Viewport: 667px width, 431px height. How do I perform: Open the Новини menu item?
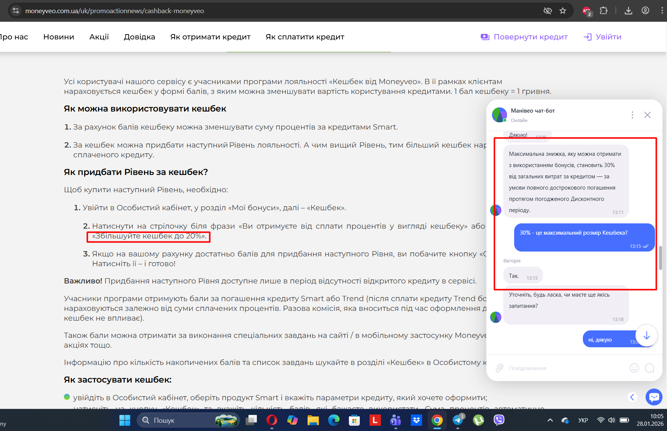coord(59,37)
